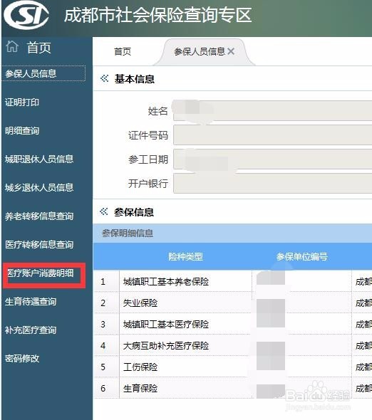Screen dimensions: 372x420
Task: Click the 证件号码 input field
Action: [x=272, y=135]
